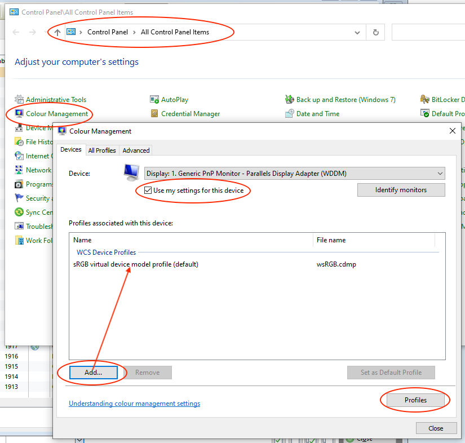
Task: Open AutoPlay icon
Action: click(154, 99)
